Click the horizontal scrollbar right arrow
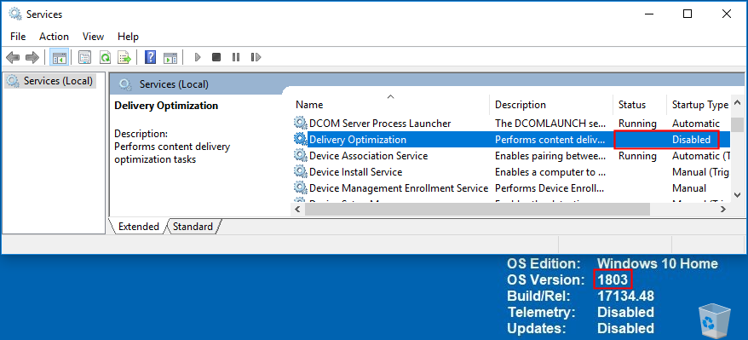The height and width of the screenshot is (340, 748). coord(723,209)
